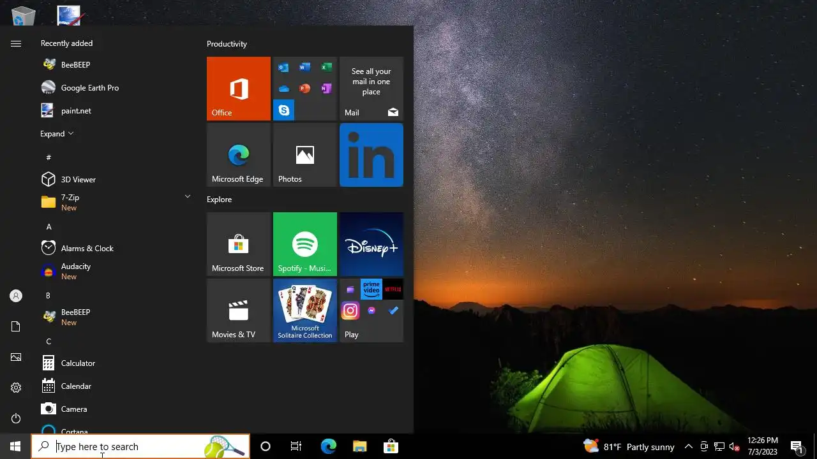The image size is (817, 459).
Task: Open the Mail tile
Action: (371, 89)
